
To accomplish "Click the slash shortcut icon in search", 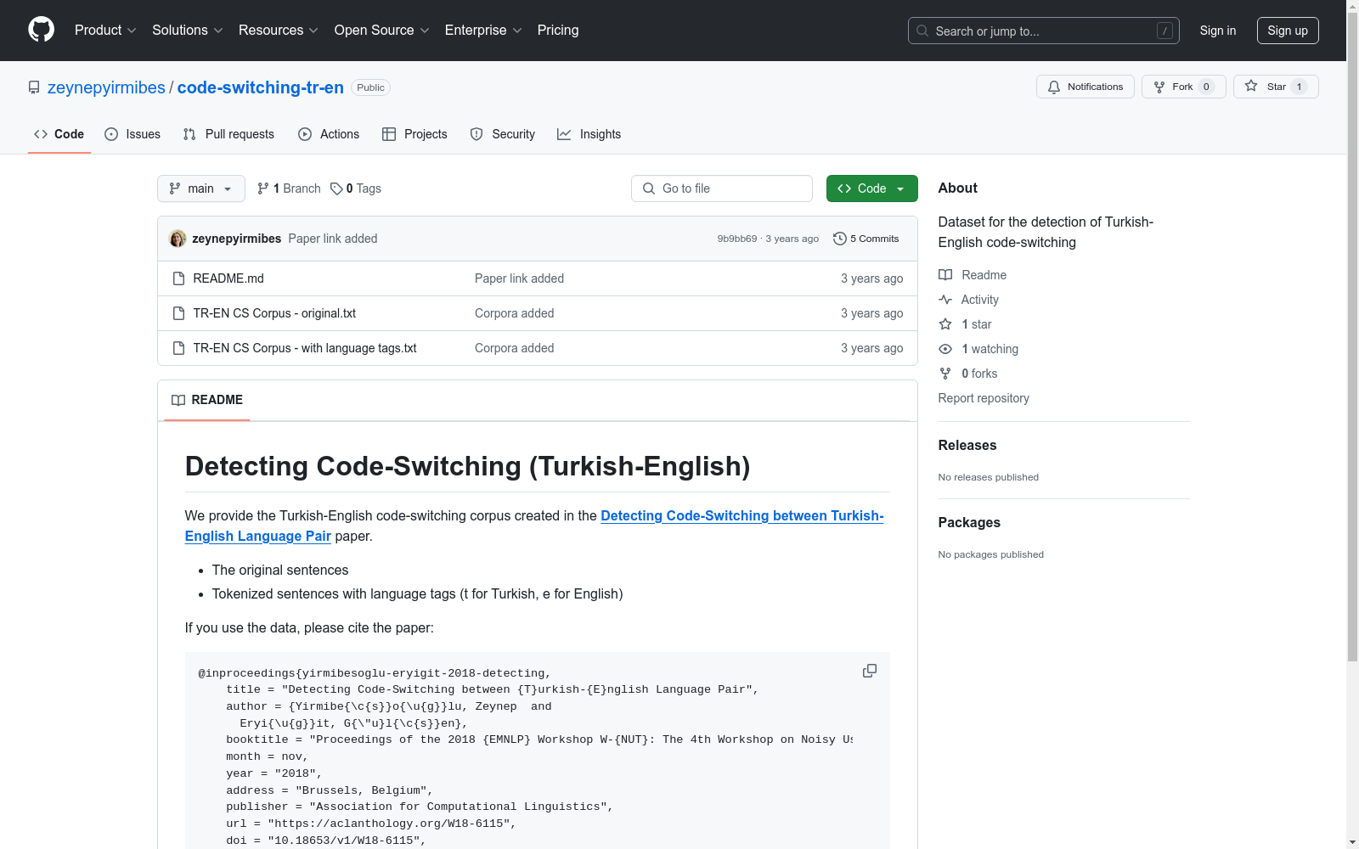I will pyautogui.click(x=1164, y=31).
